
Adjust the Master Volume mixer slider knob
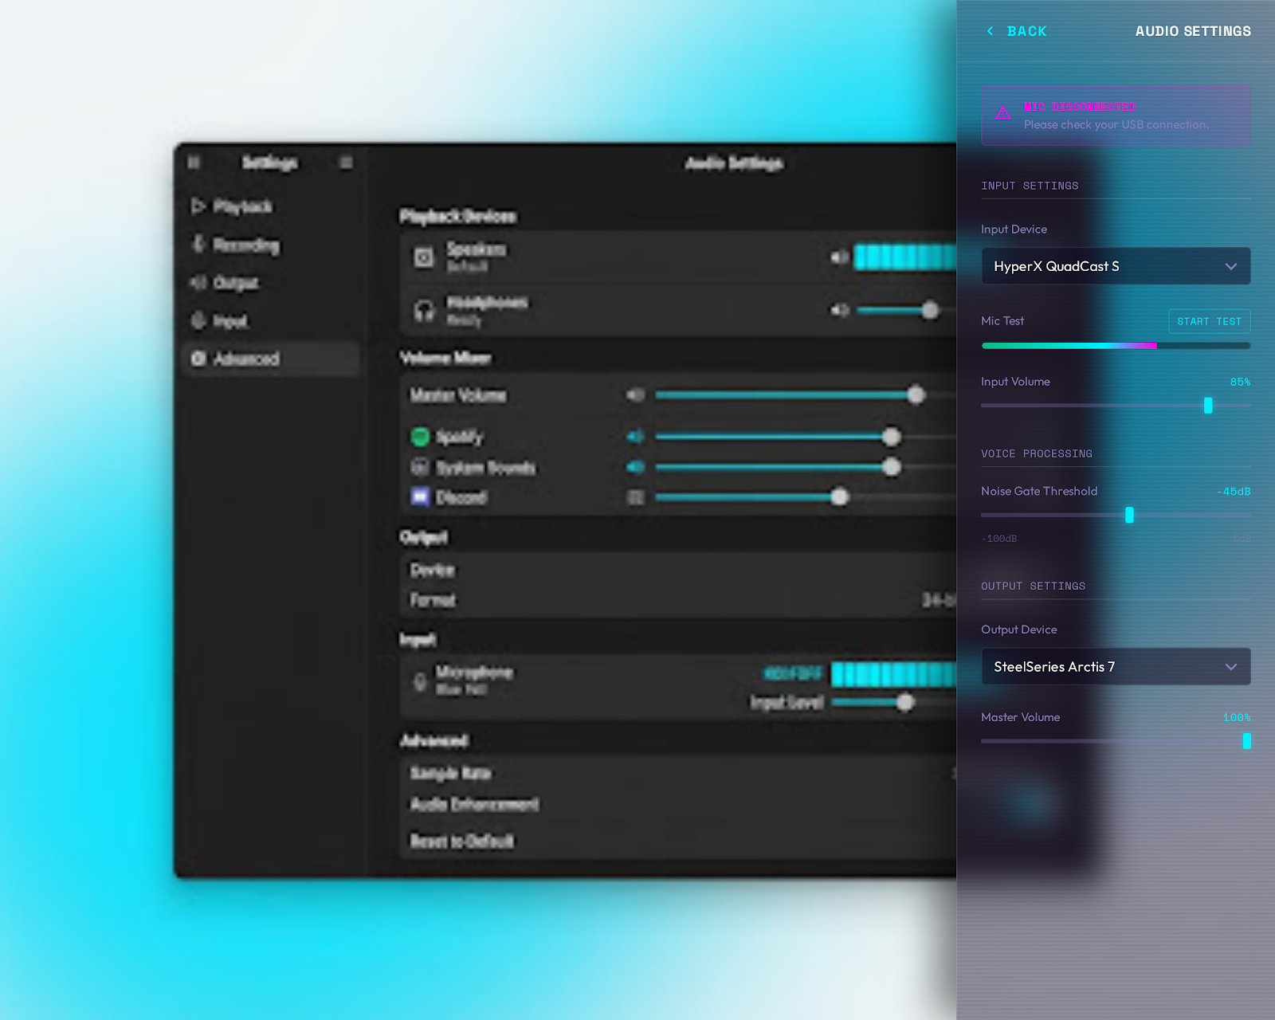(916, 394)
